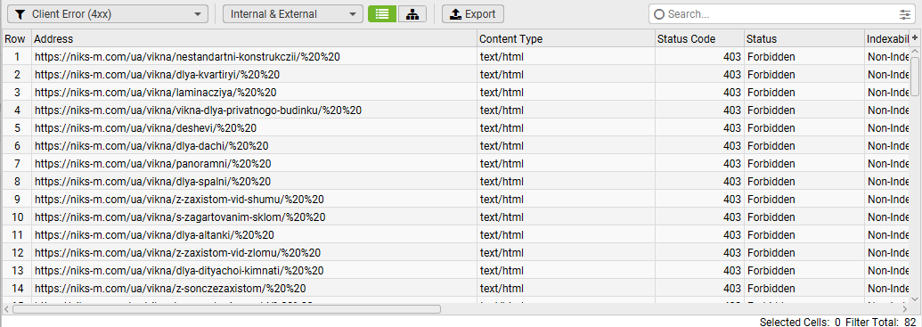Viewport: 922px width, 327px height.
Task: Select row number 10 cell
Action: click(17, 217)
